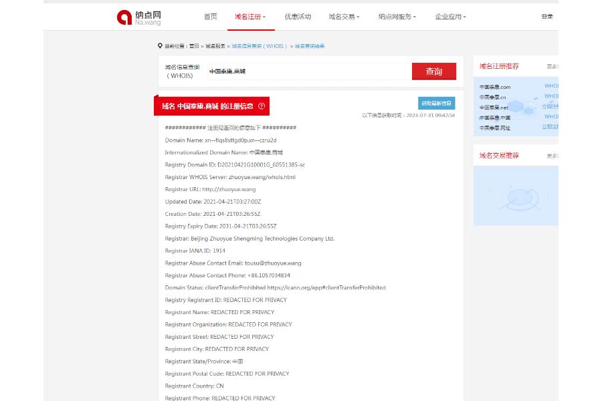Click the Registrant Postal Code line
Image resolution: width=602 pixels, height=401 pixels.
click(227, 374)
